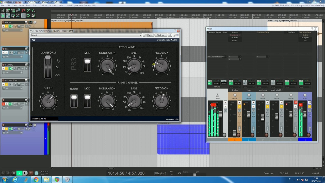Toggle the locking padlock toolbar icon
The width and height of the screenshot is (325, 183).
tap(33, 16)
